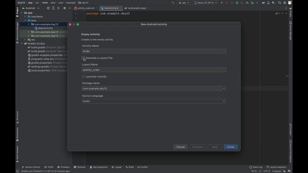Open Device Manager on right sidebar

pyautogui.click(x=291, y=31)
